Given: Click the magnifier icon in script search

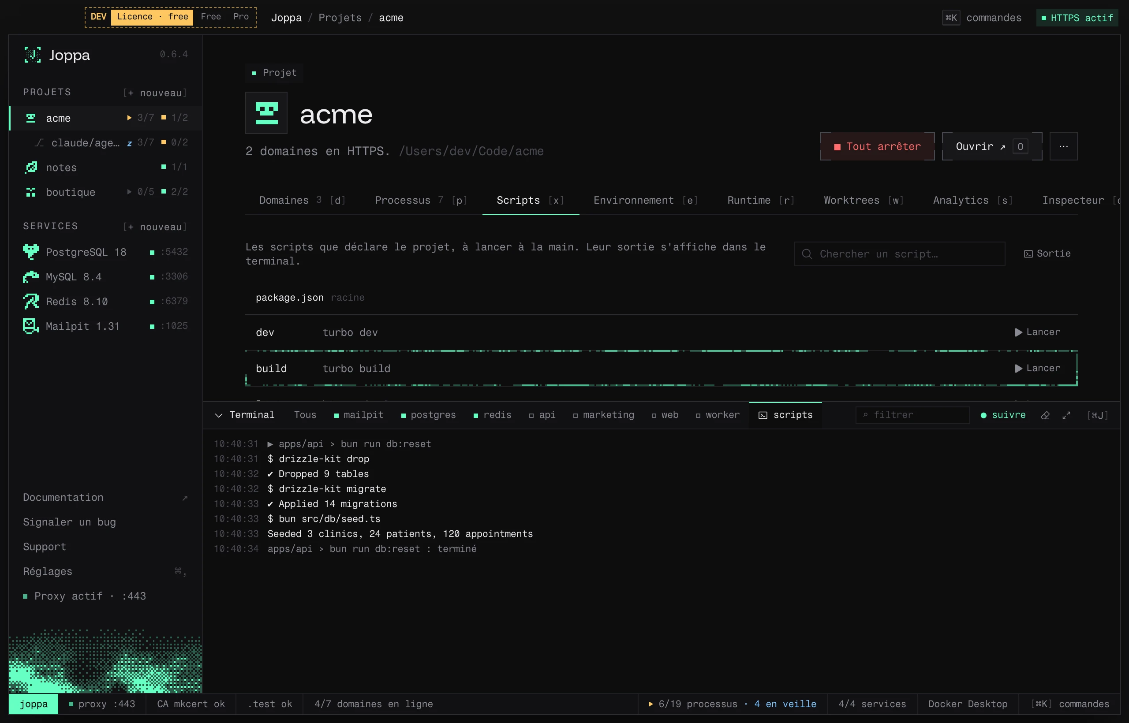Looking at the screenshot, I should 807,254.
